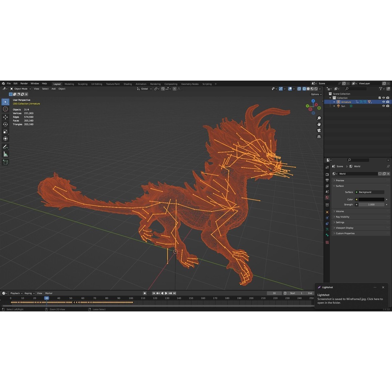This screenshot has width=392, height=392.
Task: Disable Armature in renders camera icon
Action: 388,102
